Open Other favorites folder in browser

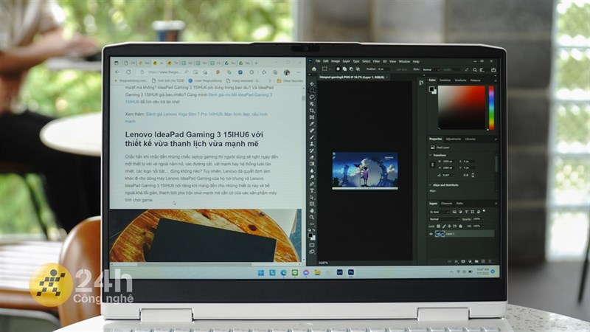coord(290,80)
